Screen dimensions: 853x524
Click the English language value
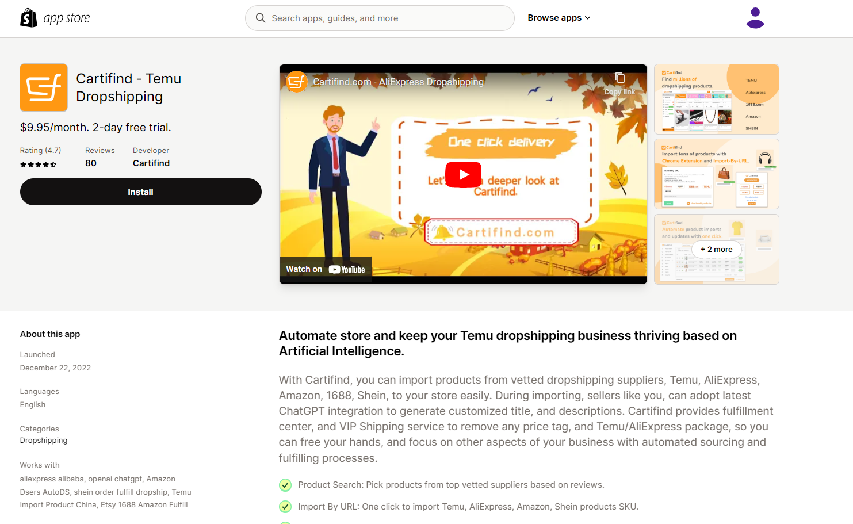click(33, 405)
